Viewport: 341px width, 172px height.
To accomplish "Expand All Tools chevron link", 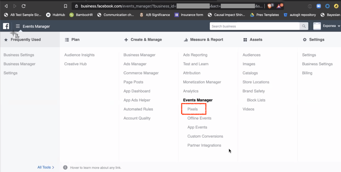I will [x=46, y=167].
